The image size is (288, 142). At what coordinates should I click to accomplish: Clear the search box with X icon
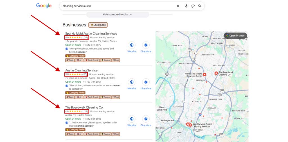[x=178, y=6]
